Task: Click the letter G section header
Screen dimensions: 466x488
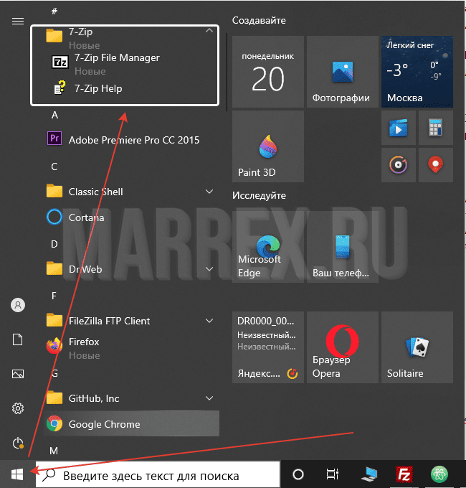Action: pyautogui.click(x=54, y=373)
